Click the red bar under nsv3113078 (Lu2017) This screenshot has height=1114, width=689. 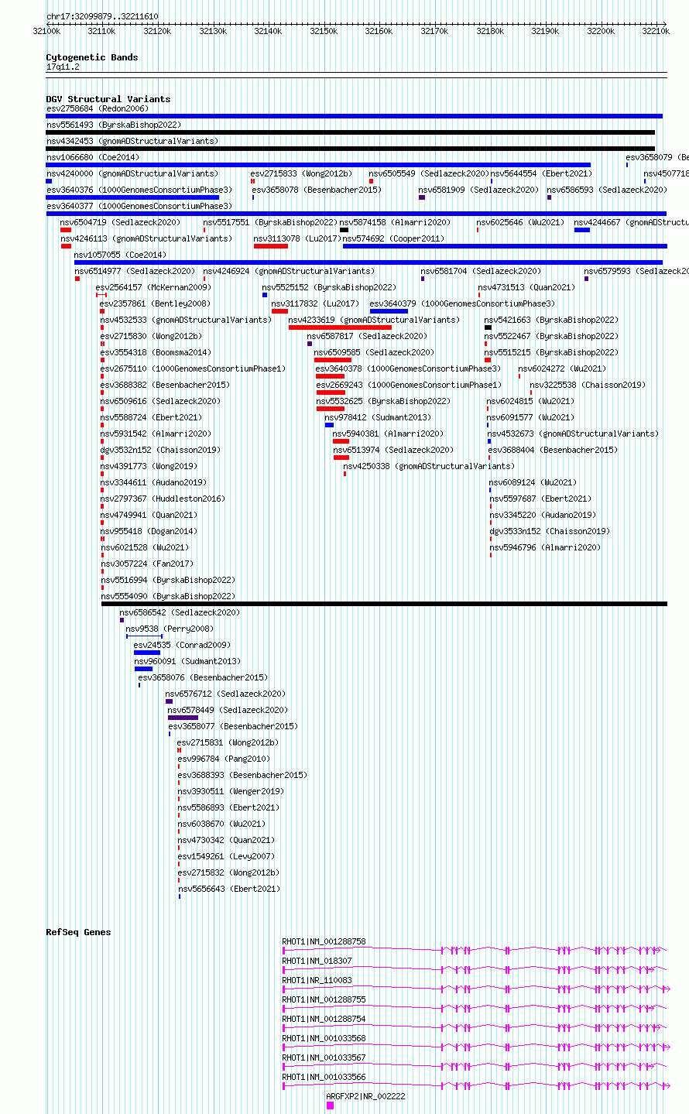coord(271,246)
